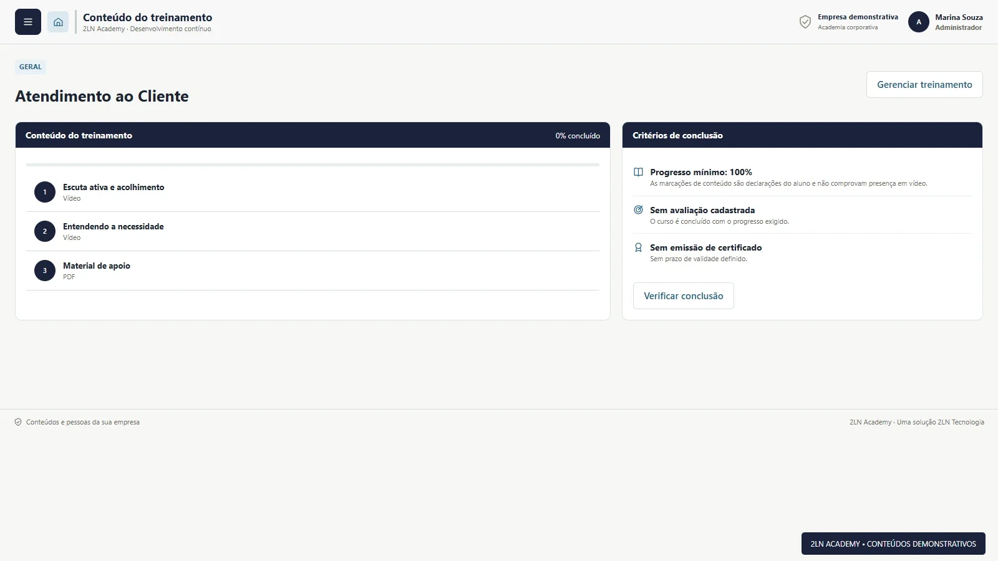Click the Conteúdo do treinamento page title
Image resolution: width=998 pixels, height=561 pixels.
(147, 17)
